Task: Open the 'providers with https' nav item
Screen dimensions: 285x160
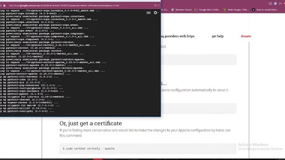Action: click(x=178, y=36)
